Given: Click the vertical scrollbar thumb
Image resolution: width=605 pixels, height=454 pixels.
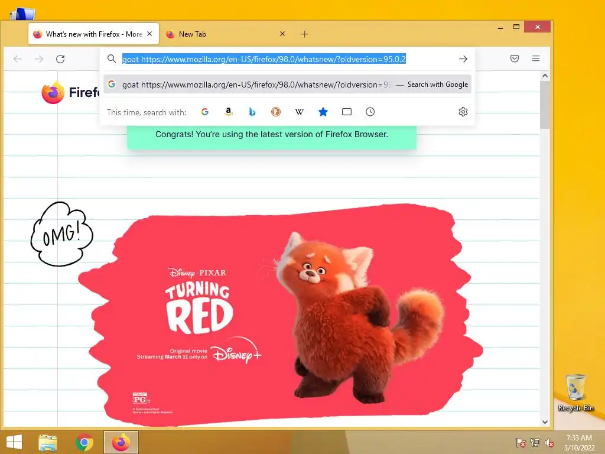Looking at the screenshot, I should click(545, 105).
